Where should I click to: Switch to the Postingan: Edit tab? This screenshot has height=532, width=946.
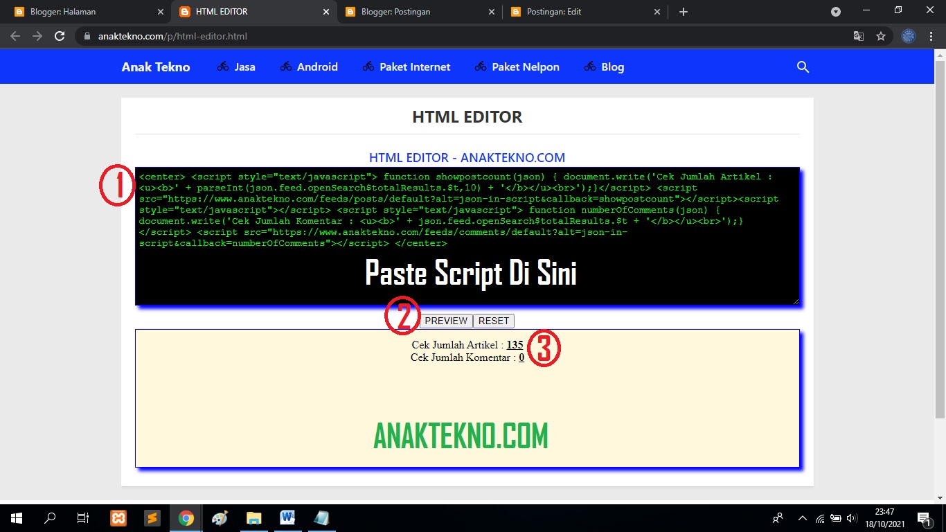tap(585, 12)
